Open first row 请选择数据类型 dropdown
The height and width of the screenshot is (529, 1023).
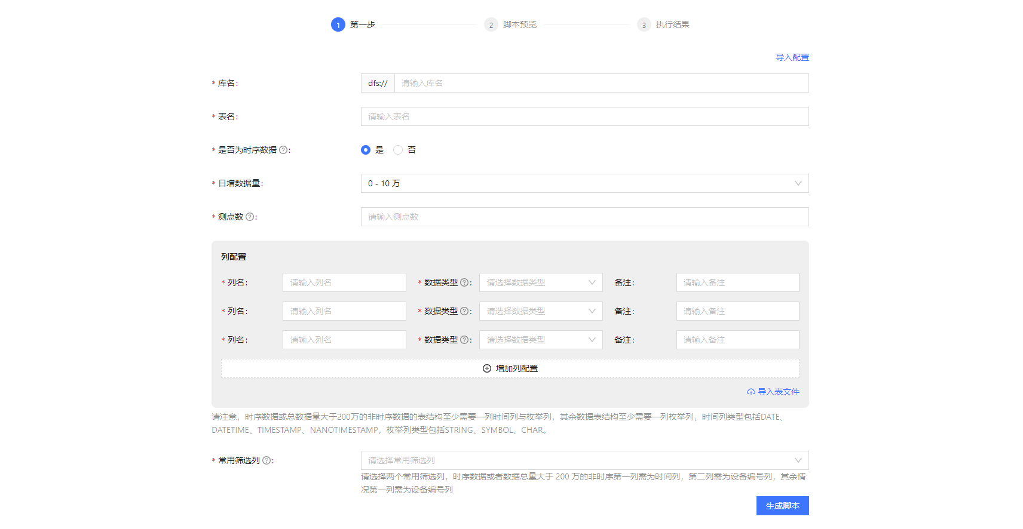pos(541,282)
